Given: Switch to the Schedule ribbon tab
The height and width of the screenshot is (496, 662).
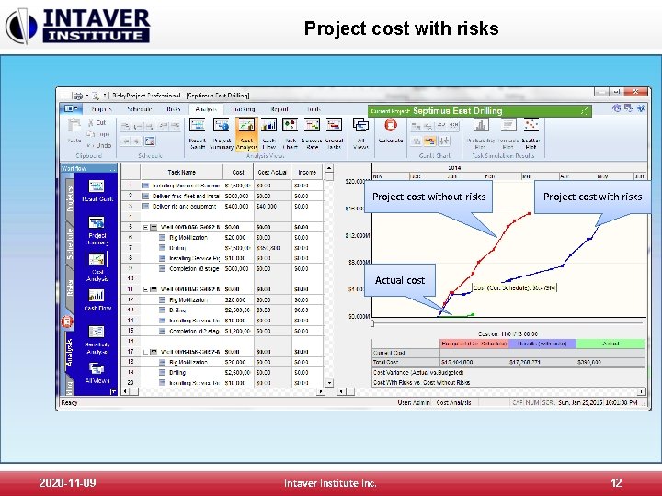Looking at the screenshot, I should pyautogui.click(x=139, y=109).
